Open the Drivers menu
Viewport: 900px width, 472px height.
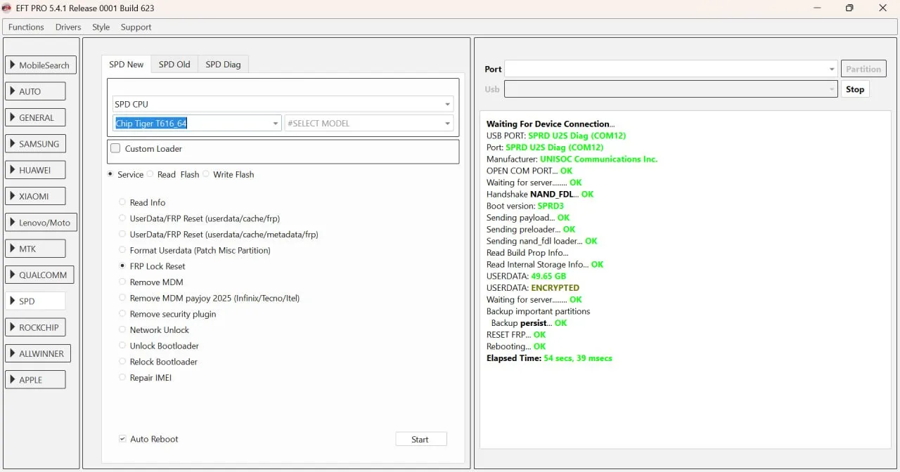tap(68, 27)
